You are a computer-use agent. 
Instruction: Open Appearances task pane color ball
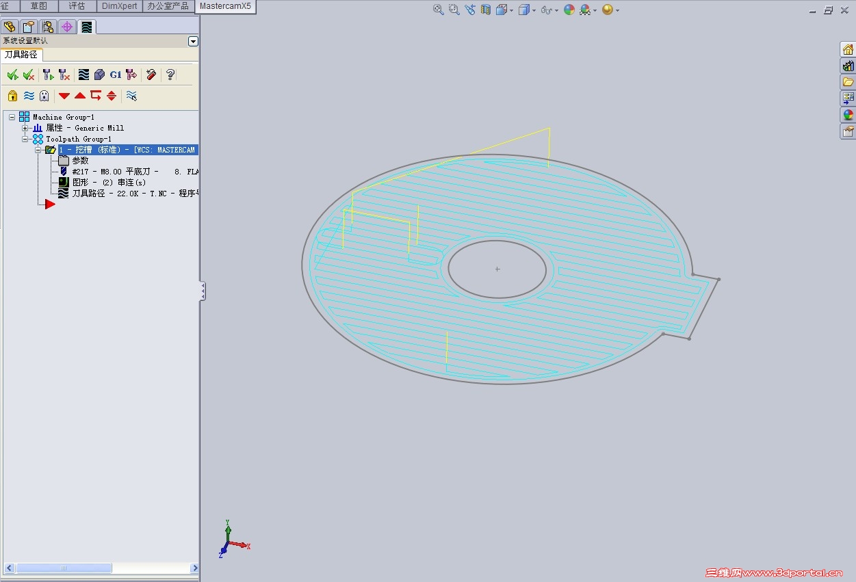click(848, 115)
